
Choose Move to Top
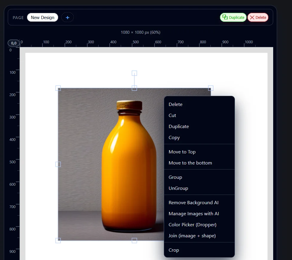coord(199,152)
